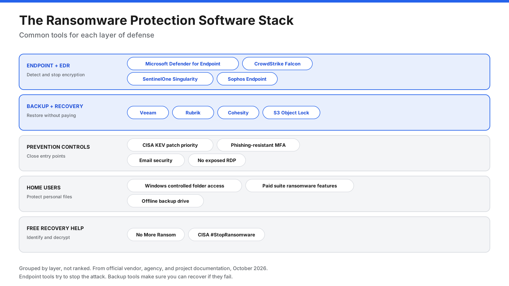Viewport: 509px width, 286px height.
Task: Select the S3 Object Lock pill
Action: pyautogui.click(x=291, y=112)
